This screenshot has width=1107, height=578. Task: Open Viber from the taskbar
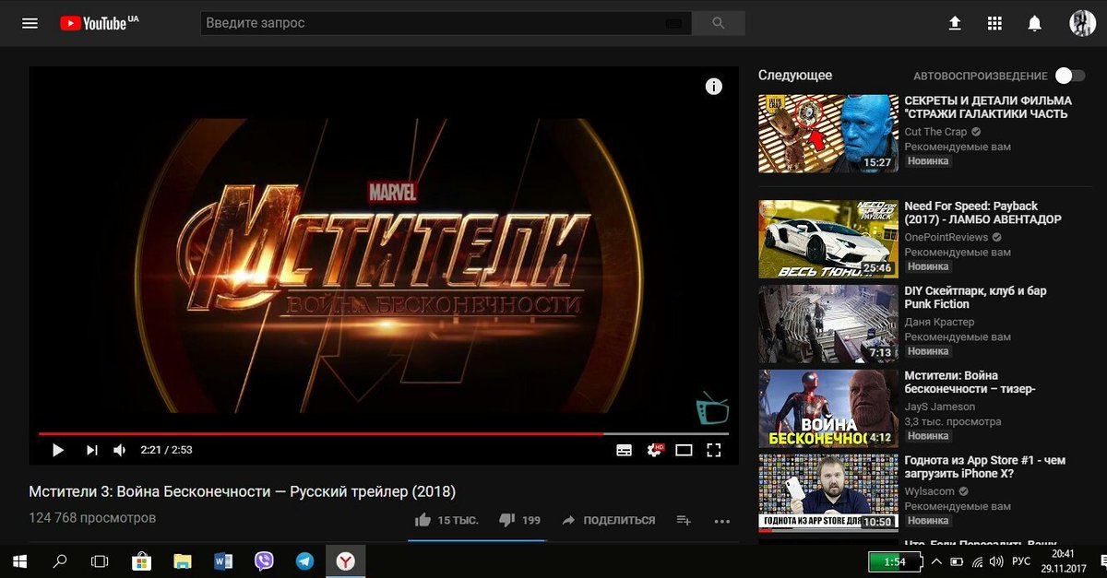[265, 561]
